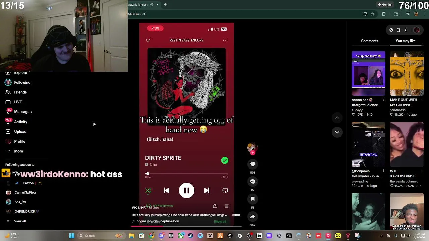Open options for 'noooo son' video card

pyautogui.click(x=383, y=100)
